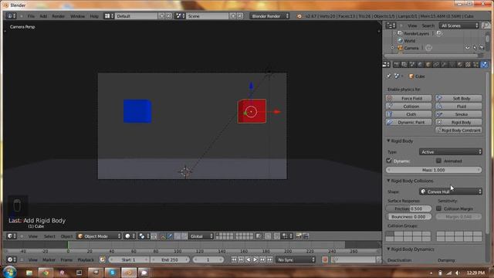Click the OpenGL render image icon
494x278 pixels.
coord(299,236)
